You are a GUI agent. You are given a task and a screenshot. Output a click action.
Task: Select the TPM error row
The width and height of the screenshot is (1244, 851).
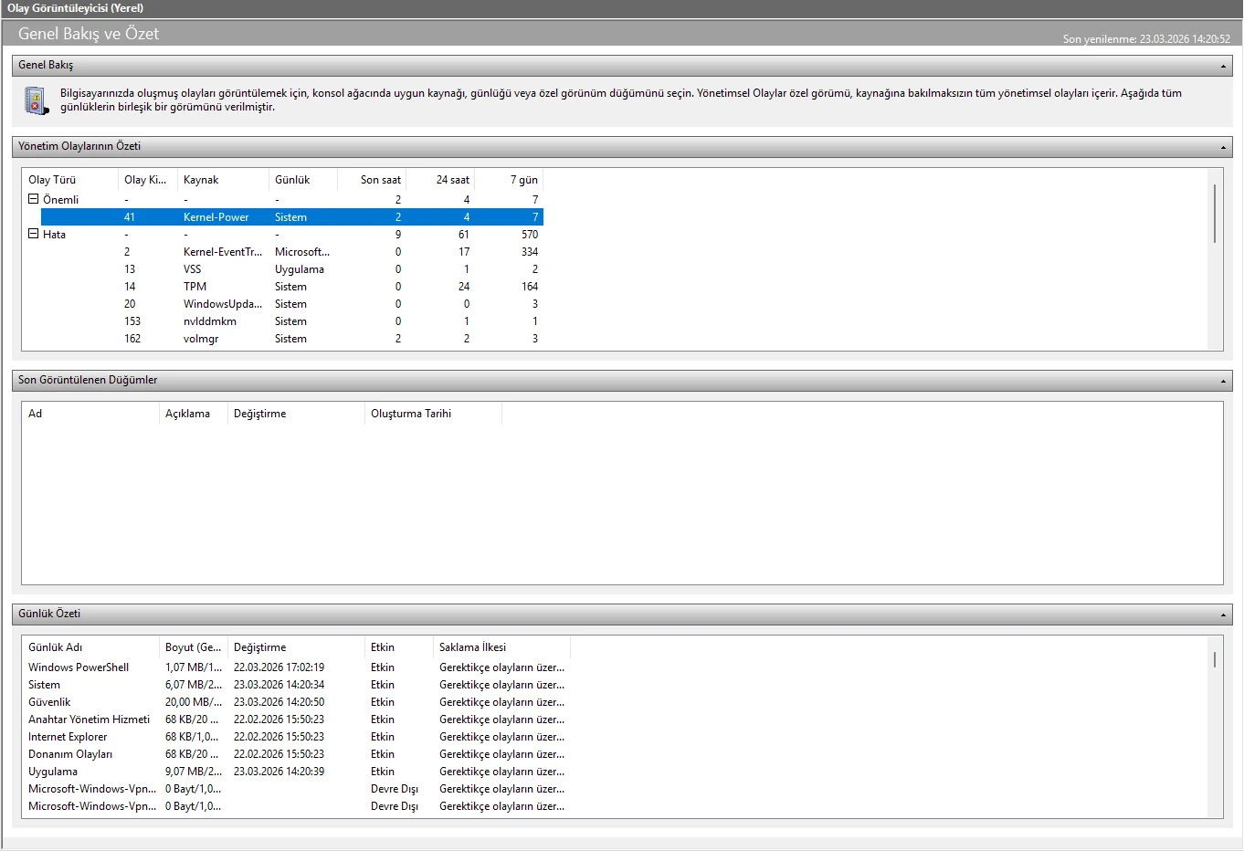[x=292, y=287]
